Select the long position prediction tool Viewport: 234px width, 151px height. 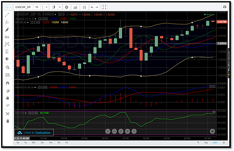[7, 52]
